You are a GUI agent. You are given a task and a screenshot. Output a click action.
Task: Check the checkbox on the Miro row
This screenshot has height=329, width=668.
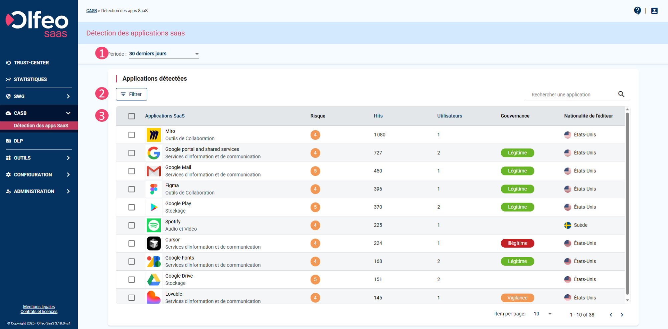point(132,135)
